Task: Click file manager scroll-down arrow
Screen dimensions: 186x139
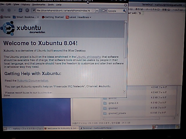Action: (x=177, y=115)
